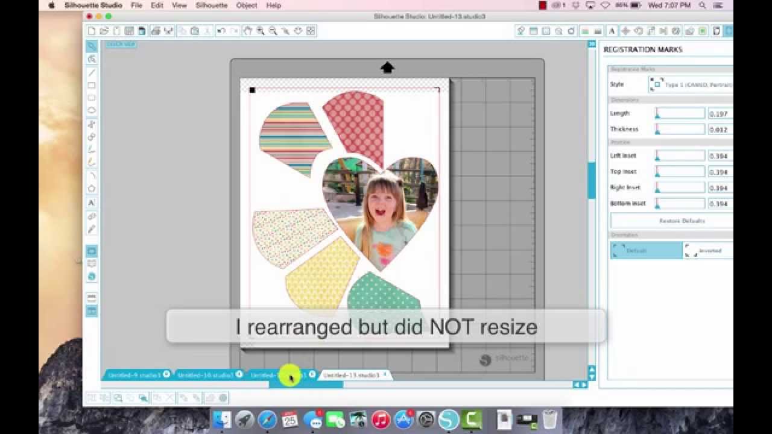Click the Left Inset value field
Image resolution: width=772 pixels, height=434 pixels.
point(721,156)
